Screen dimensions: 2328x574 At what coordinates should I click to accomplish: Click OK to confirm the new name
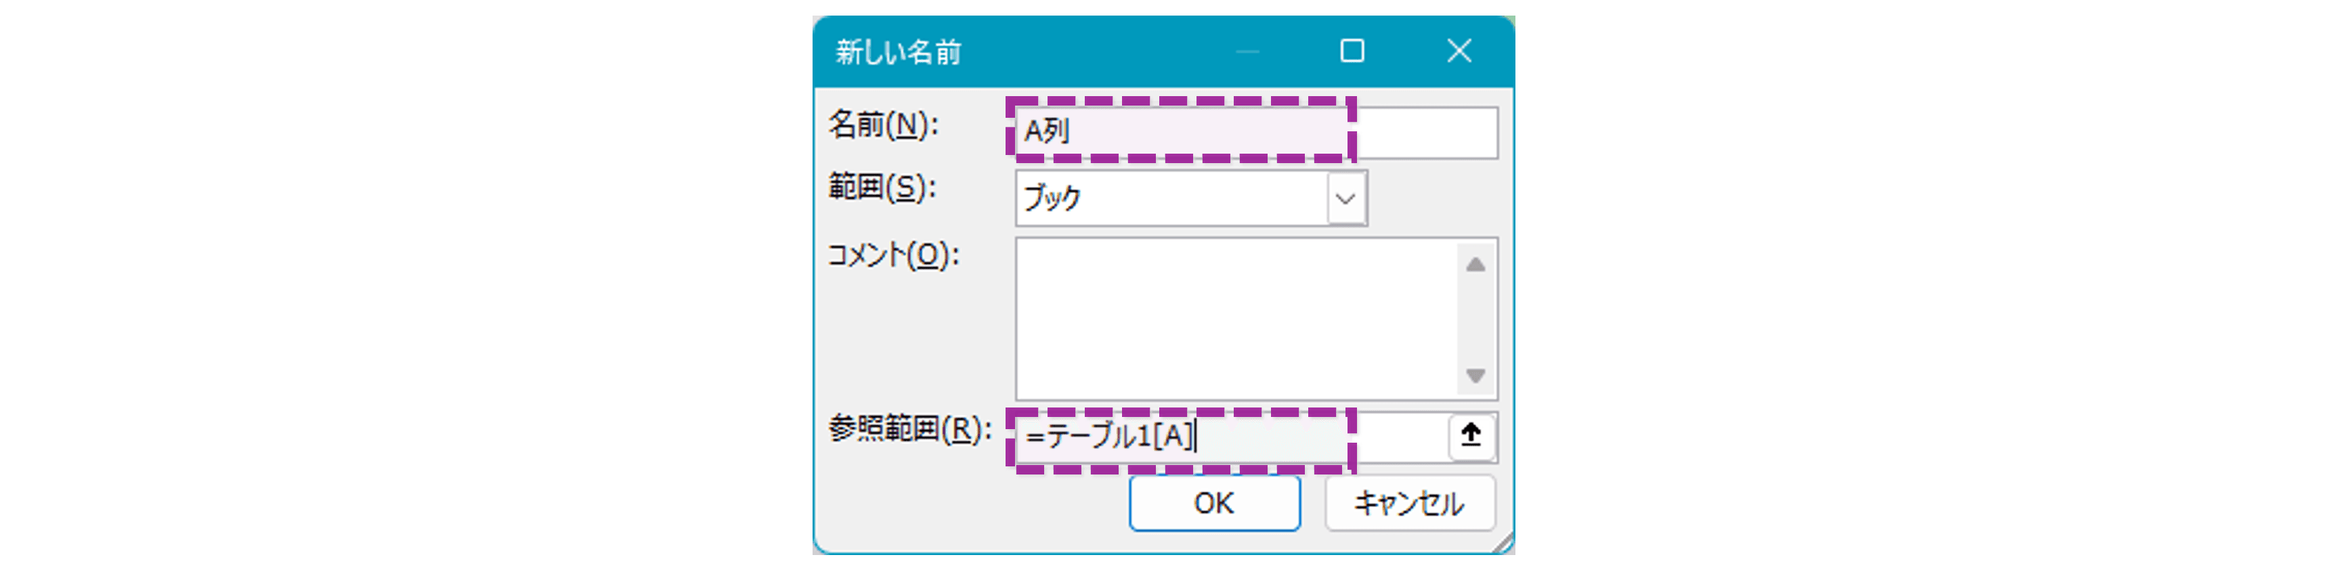(x=1215, y=504)
